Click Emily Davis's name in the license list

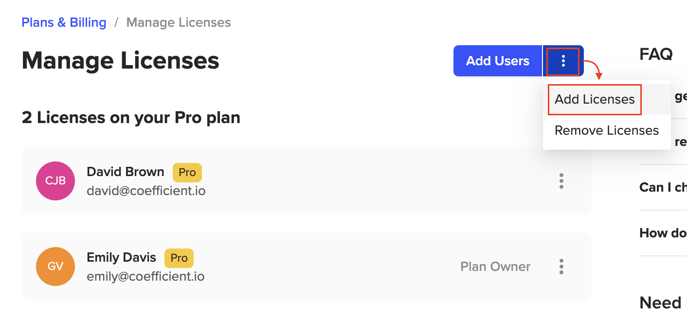[121, 257]
